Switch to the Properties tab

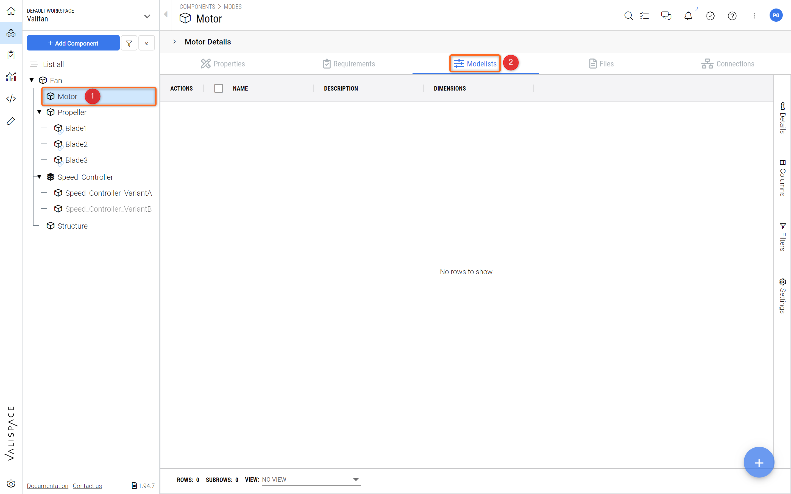(x=223, y=64)
